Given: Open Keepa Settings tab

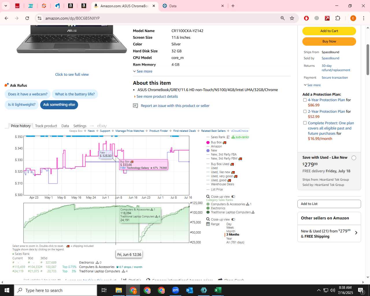Looking at the screenshot, I should [80, 126].
